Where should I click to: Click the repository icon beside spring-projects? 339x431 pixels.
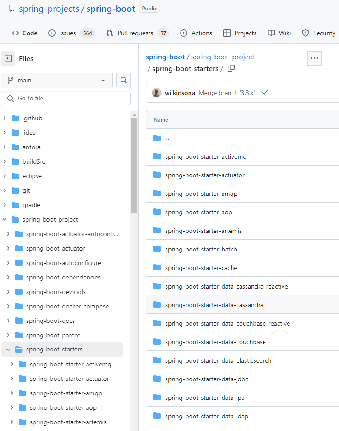click(12, 9)
